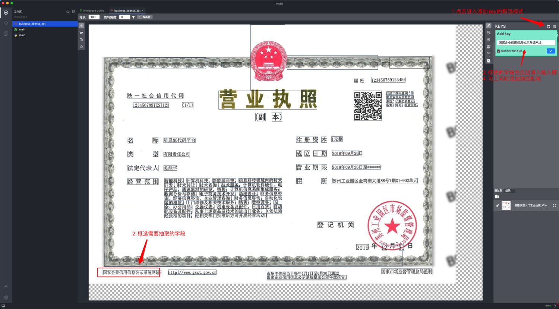Select the 1元整 registered capital box
The width and height of the screenshot is (559, 309).
point(337,139)
